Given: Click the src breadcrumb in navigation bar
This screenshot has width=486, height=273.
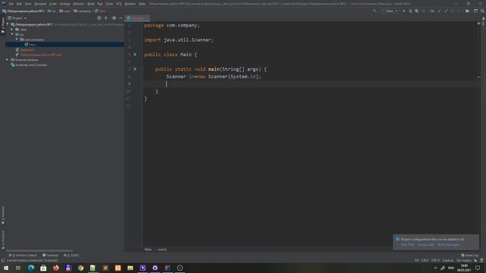Looking at the screenshot, I should (52, 11).
